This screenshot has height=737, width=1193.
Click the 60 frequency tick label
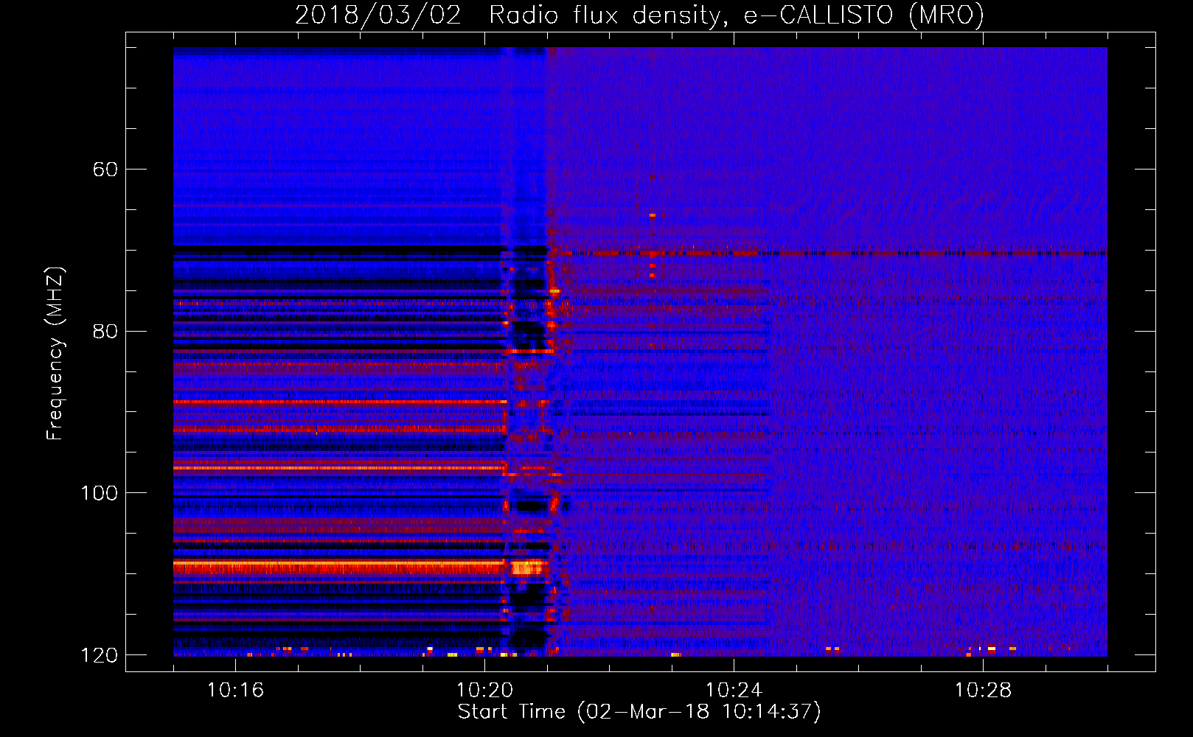click(x=105, y=170)
